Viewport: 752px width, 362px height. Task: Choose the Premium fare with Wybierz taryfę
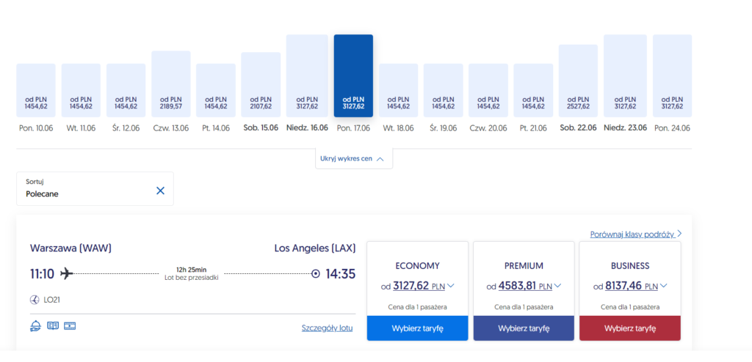pyautogui.click(x=524, y=328)
